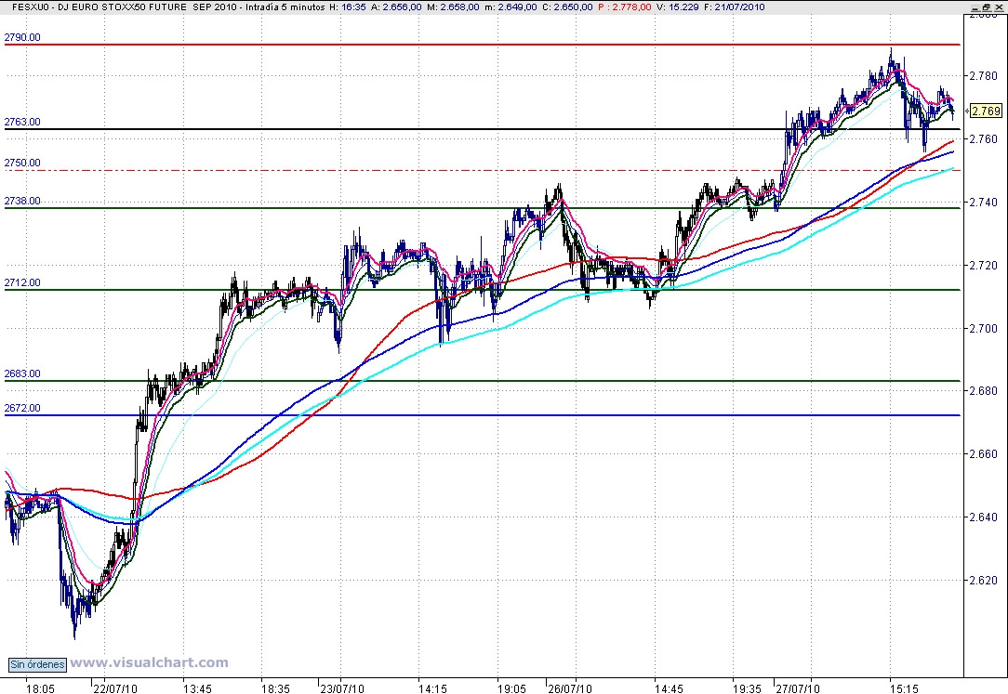Select the 2750.00 dashed level label
This screenshot has height=694, width=1008.
click(22, 164)
